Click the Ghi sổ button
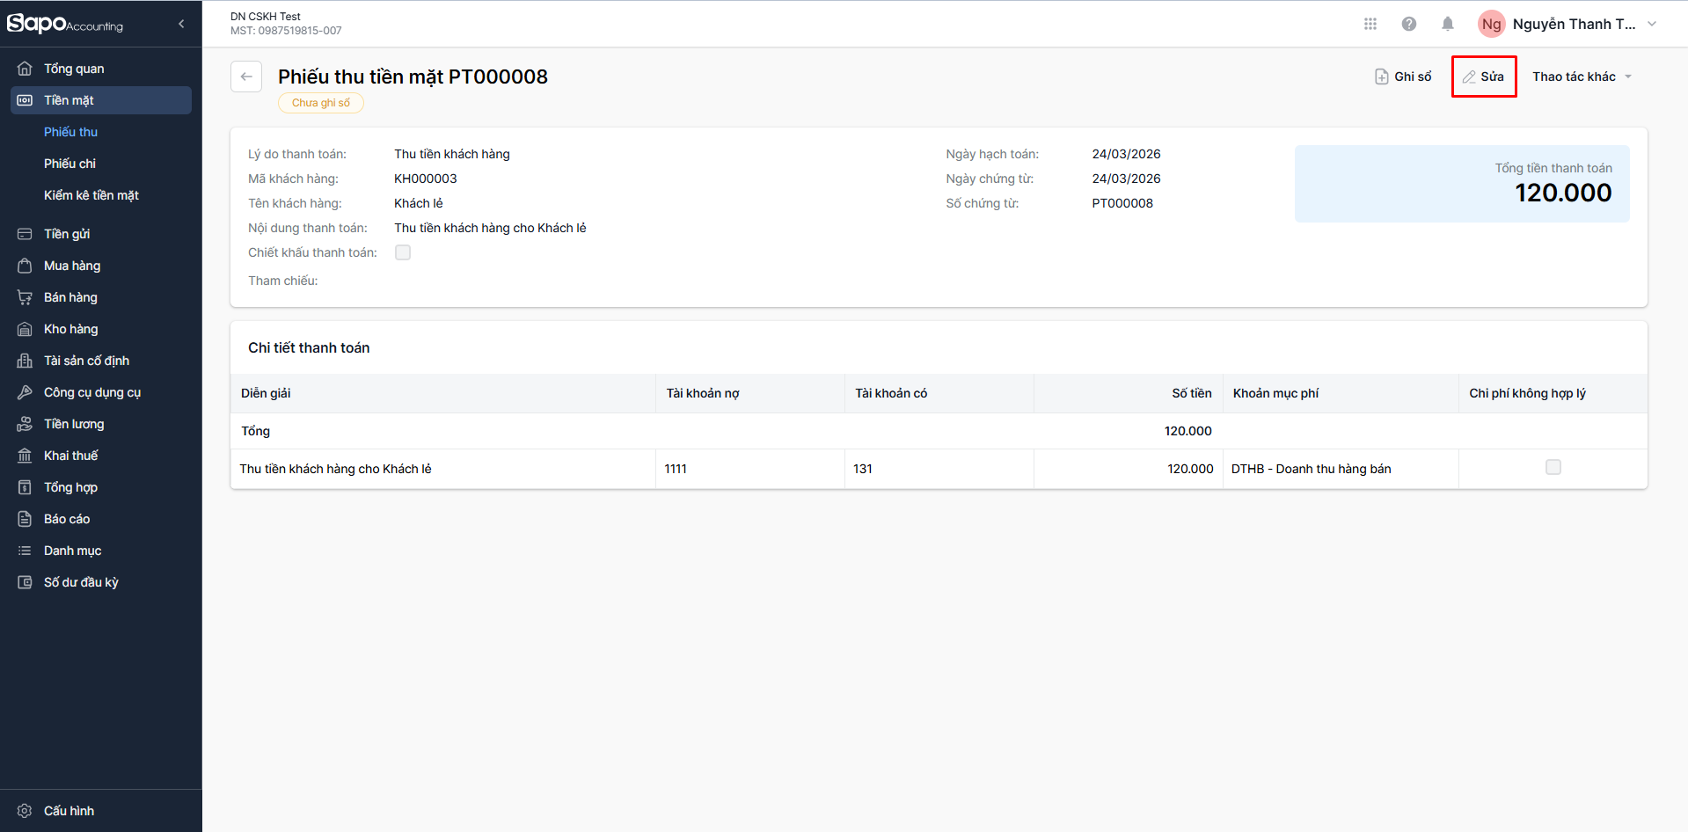The width and height of the screenshot is (1688, 832). click(x=1403, y=77)
